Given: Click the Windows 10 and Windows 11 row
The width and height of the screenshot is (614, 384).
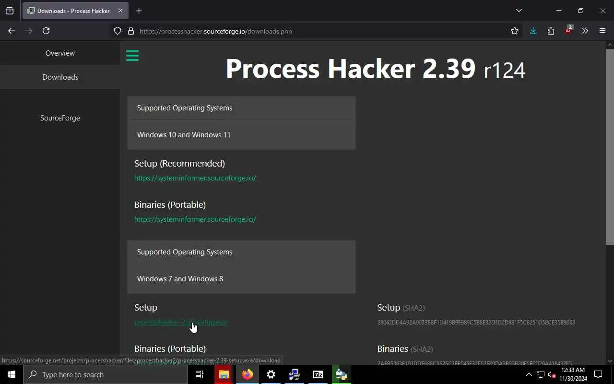Looking at the screenshot, I should point(241,135).
